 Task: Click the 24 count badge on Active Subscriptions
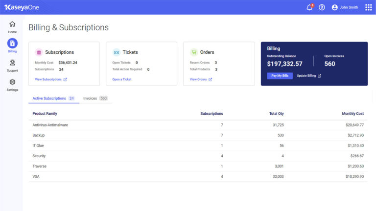pos(71,98)
